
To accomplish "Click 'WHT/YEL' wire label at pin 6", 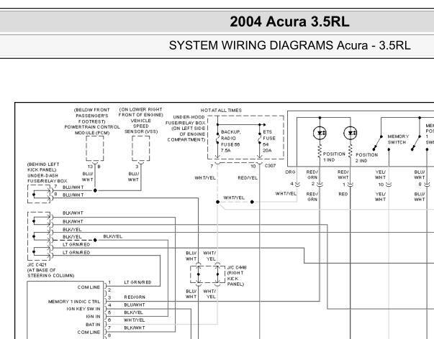I will (135, 320).
